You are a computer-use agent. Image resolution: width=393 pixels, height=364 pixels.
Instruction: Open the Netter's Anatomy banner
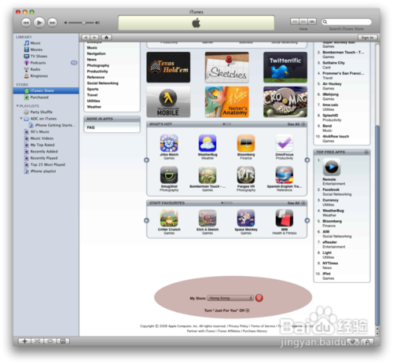coord(227,101)
